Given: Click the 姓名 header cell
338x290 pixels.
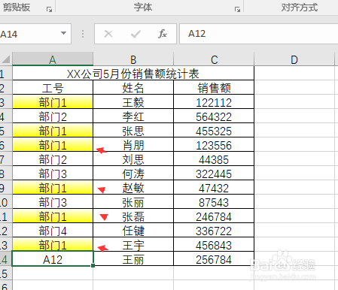Looking at the screenshot, I should coord(133,88).
